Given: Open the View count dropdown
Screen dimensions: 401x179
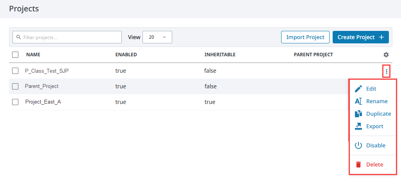Looking at the screenshot, I should pos(157,37).
